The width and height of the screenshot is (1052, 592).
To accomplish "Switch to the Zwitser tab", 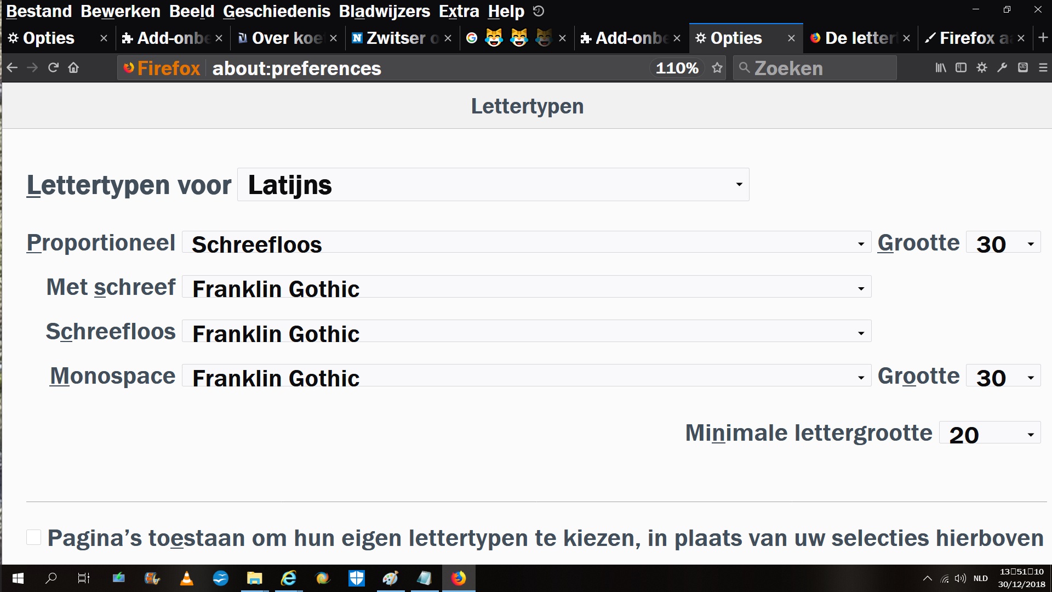I will click(396, 38).
